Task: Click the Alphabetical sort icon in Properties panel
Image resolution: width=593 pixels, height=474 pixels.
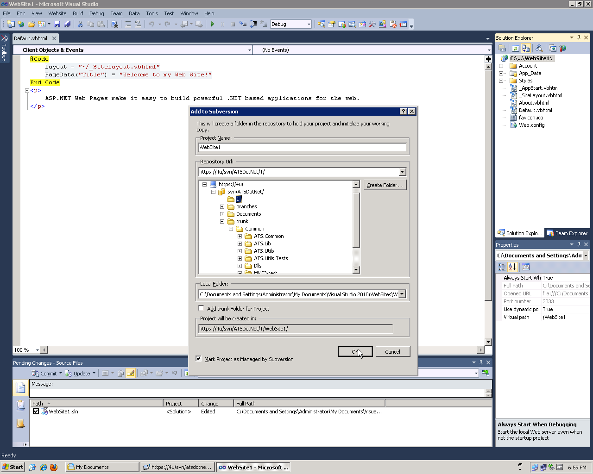Action: (512, 267)
